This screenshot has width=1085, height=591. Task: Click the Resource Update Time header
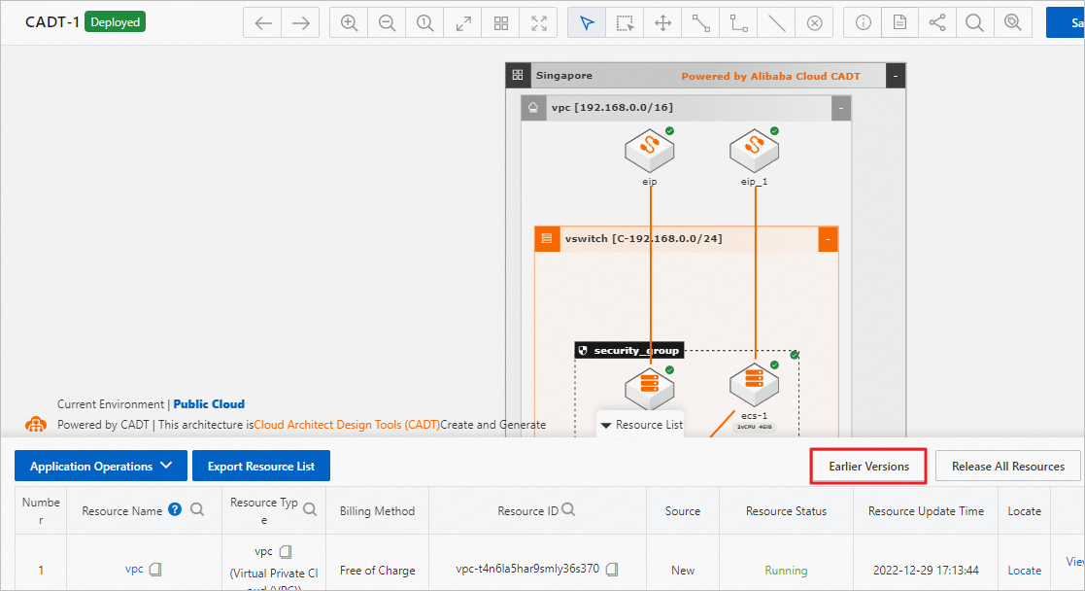tap(926, 510)
